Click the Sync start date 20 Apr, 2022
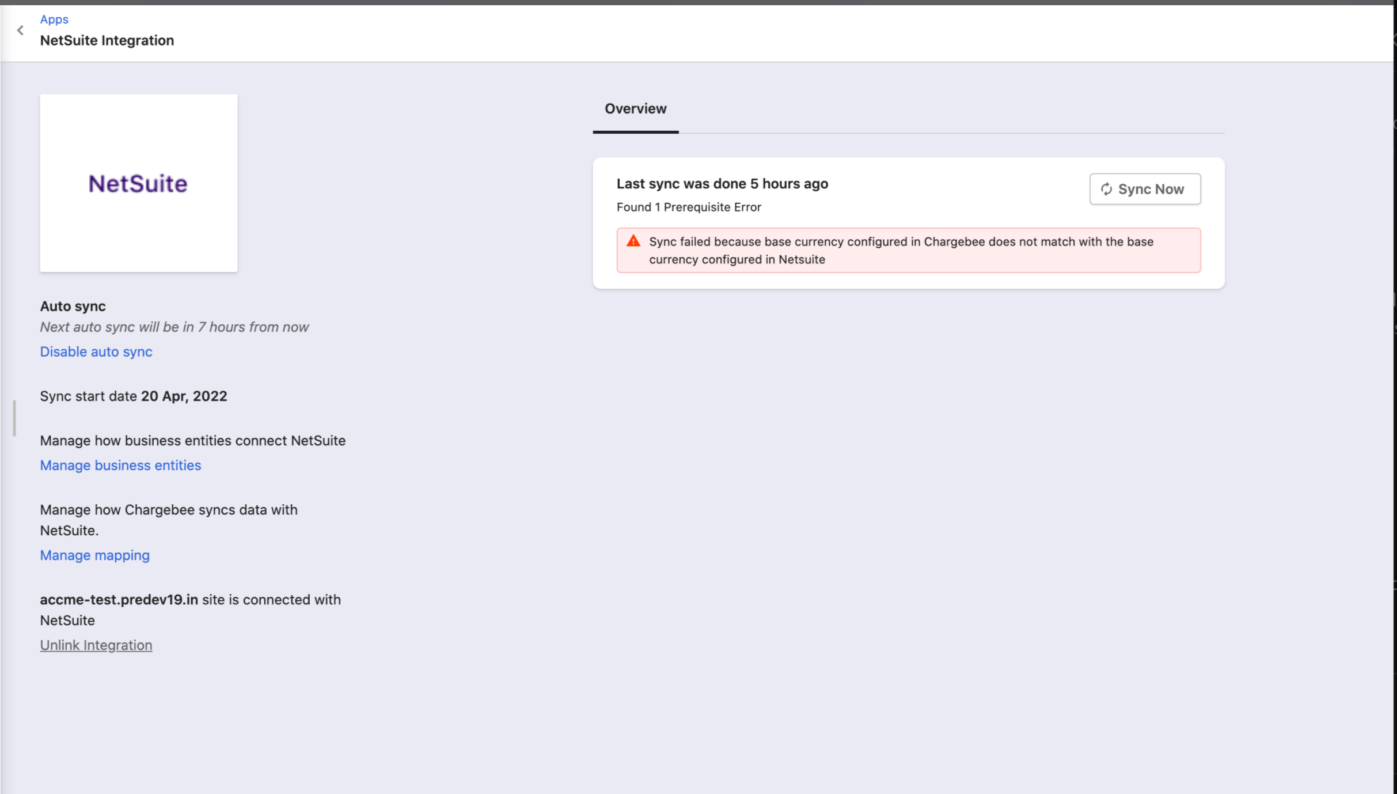The height and width of the screenshot is (794, 1397). click(134, 396)
